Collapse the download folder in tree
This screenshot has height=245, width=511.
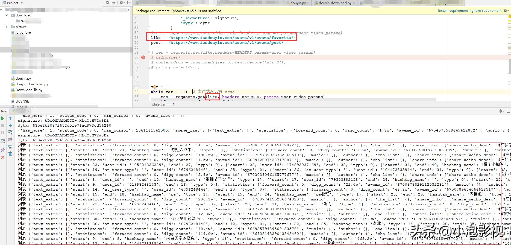pos(7,15)
